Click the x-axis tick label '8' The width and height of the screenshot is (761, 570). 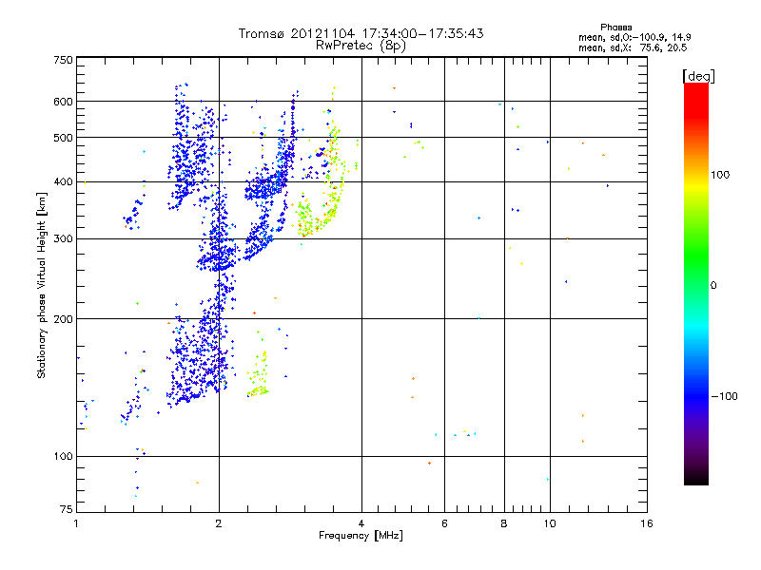pos(504,523)
